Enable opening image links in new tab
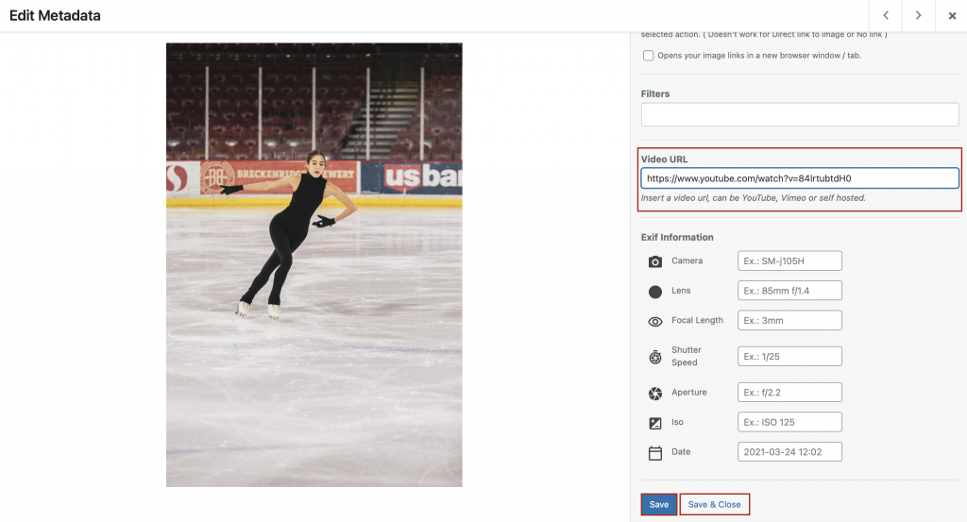The image size is (967, 522). 648,56
